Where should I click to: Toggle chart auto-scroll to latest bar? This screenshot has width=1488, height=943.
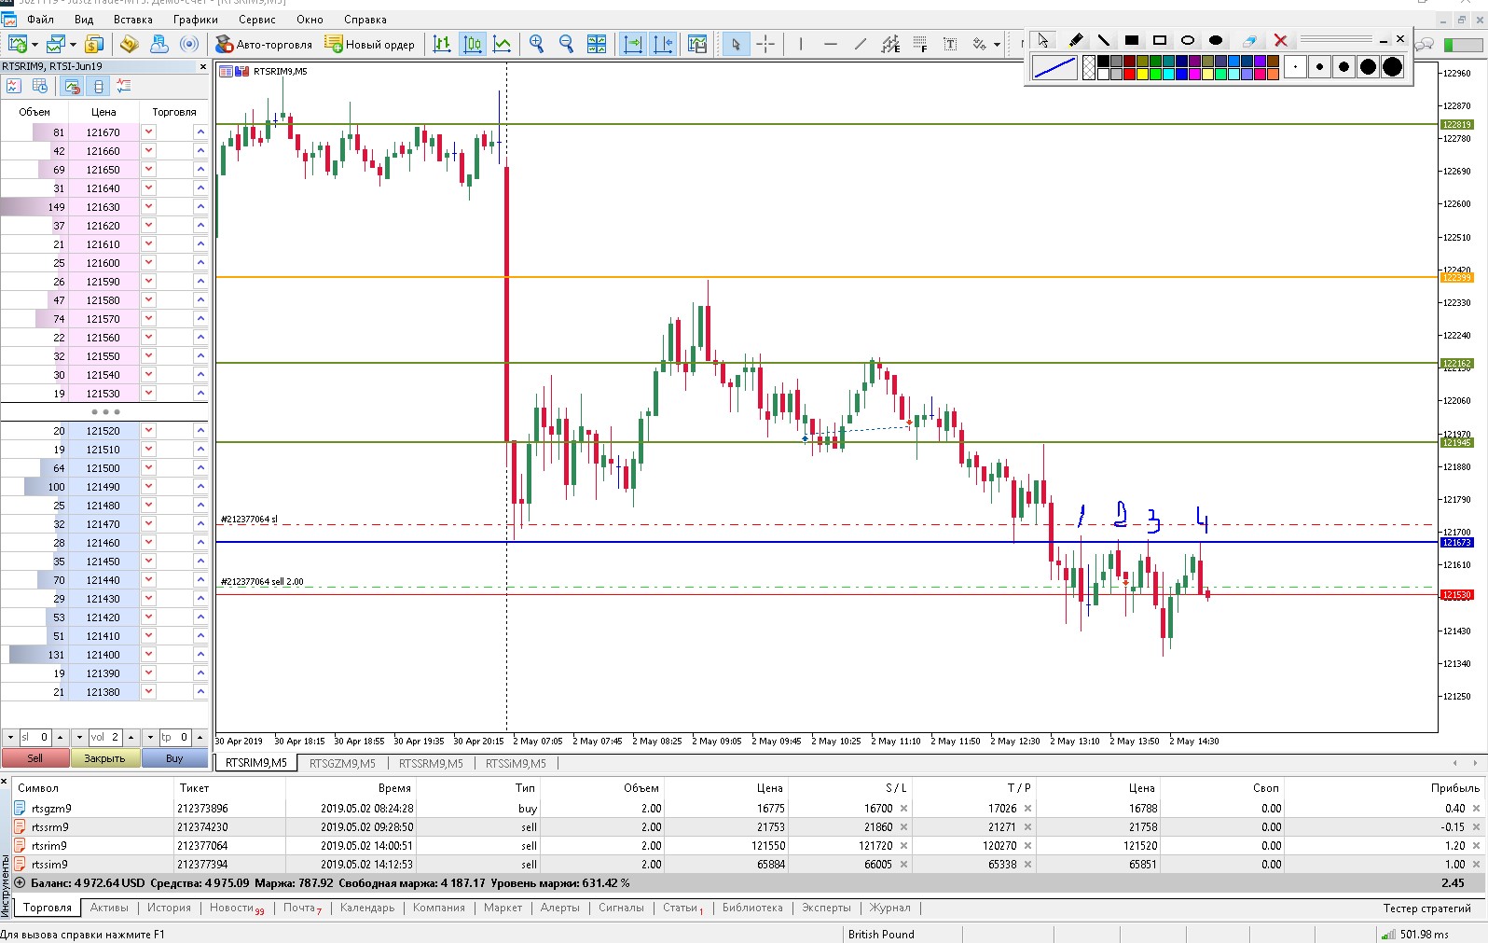pos(633,44)
